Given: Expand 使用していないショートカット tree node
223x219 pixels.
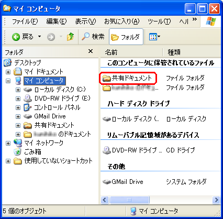Looking at the screenshot, I should tap(8, 161).
